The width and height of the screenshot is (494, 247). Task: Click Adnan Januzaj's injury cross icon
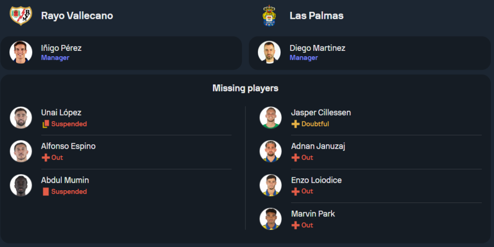point(295,158)
